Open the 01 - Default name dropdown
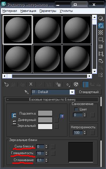 click(72, 92)
